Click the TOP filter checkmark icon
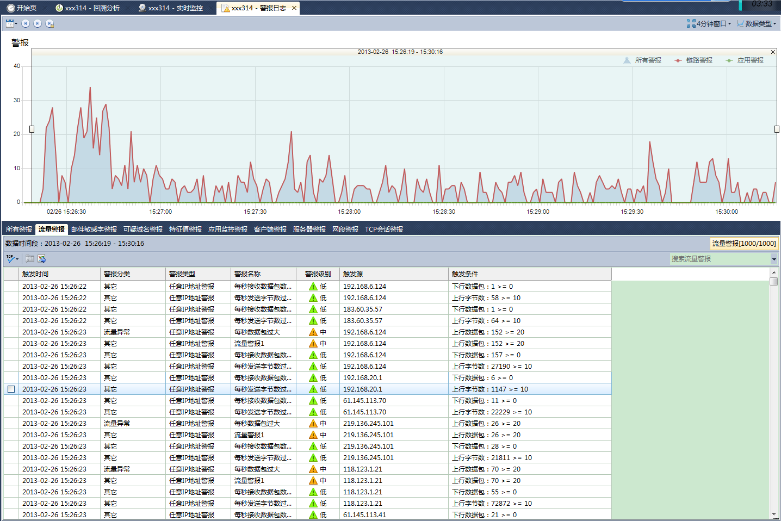 (11, 259)
